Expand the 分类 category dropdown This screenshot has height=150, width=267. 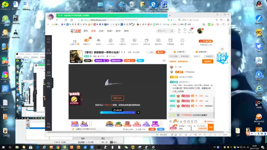tap(101, 31)
